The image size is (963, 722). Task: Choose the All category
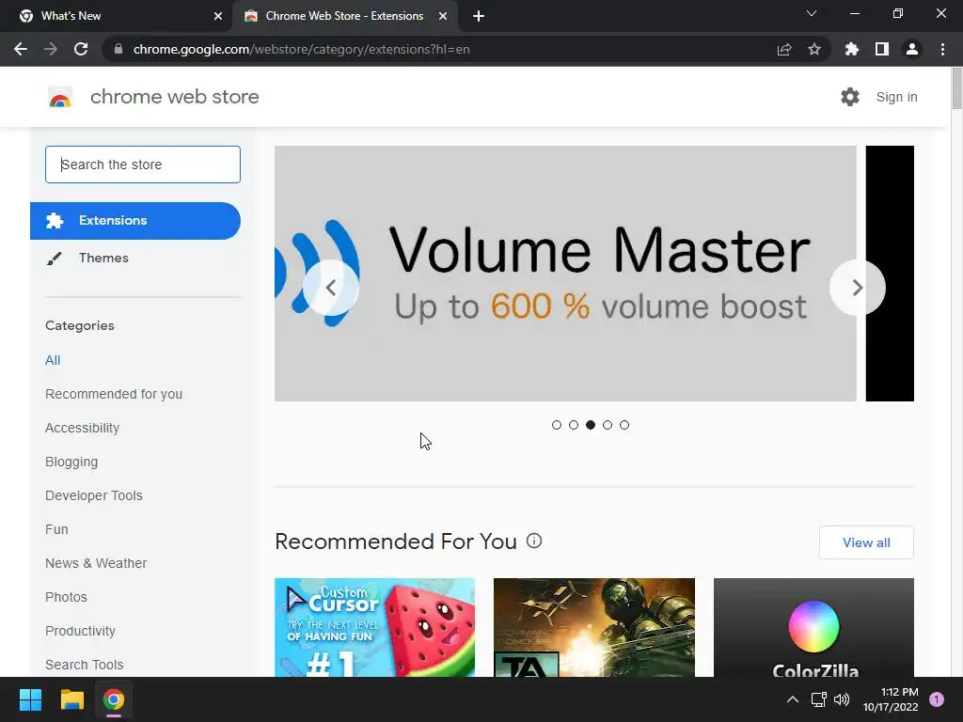click(53, 360)
